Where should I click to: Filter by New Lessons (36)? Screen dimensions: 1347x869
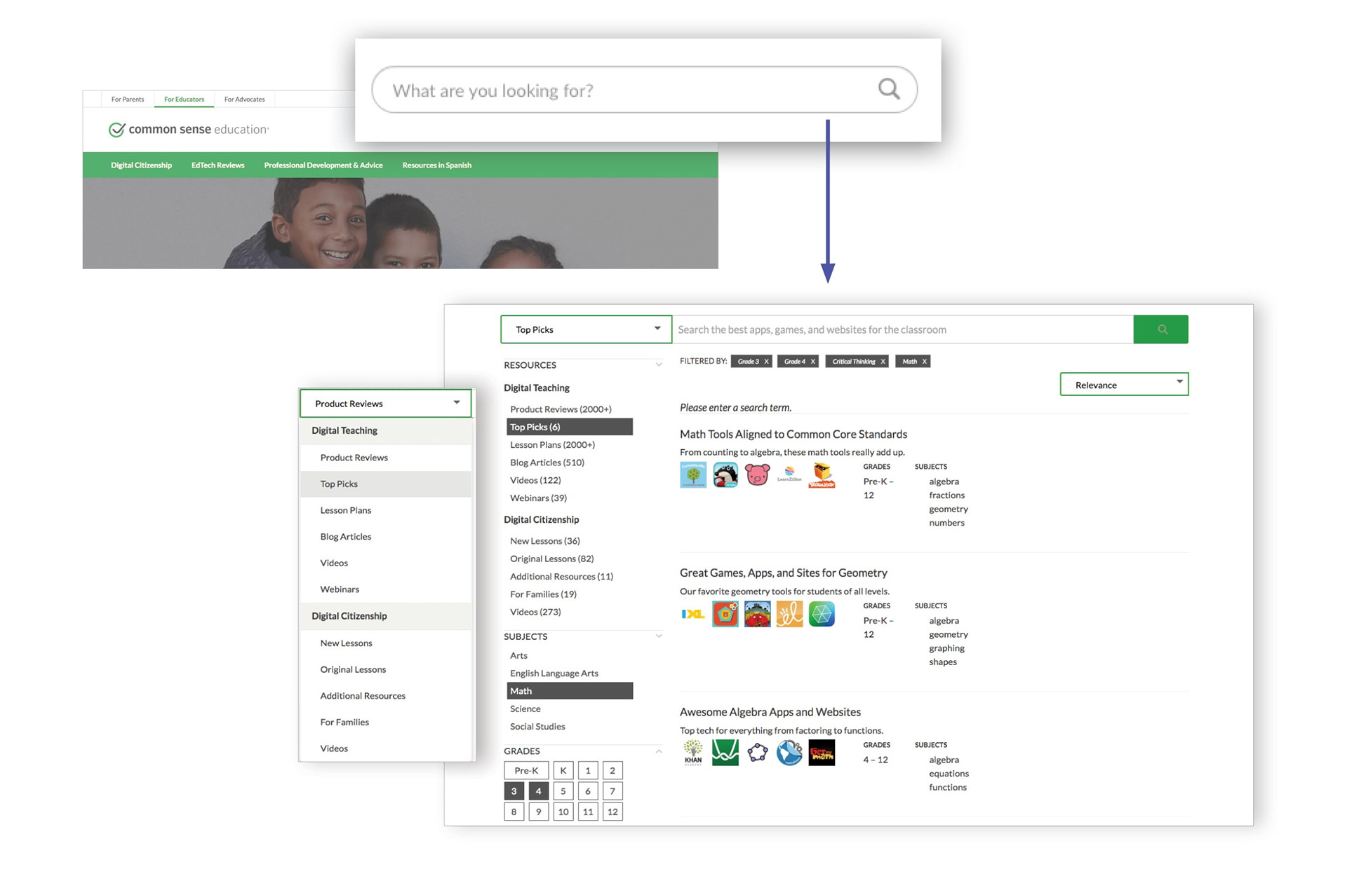click(x=545, y=541)
